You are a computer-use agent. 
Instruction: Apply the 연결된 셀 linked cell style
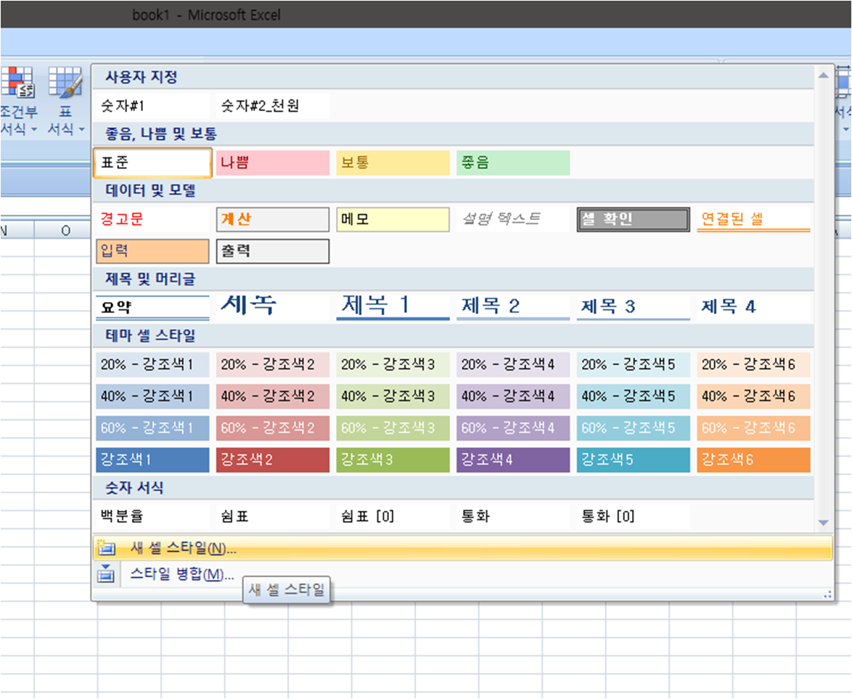pyautogui.click(x=753, y=219)
